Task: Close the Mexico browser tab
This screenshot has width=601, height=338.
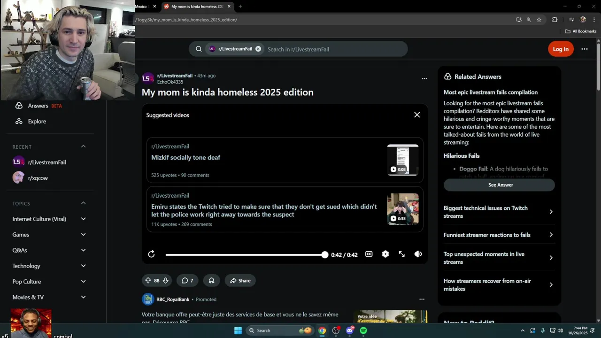Action: (154, 7)
